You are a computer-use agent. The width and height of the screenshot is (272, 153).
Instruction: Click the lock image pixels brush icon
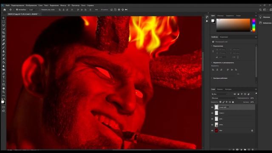click(x=224, y=102)
